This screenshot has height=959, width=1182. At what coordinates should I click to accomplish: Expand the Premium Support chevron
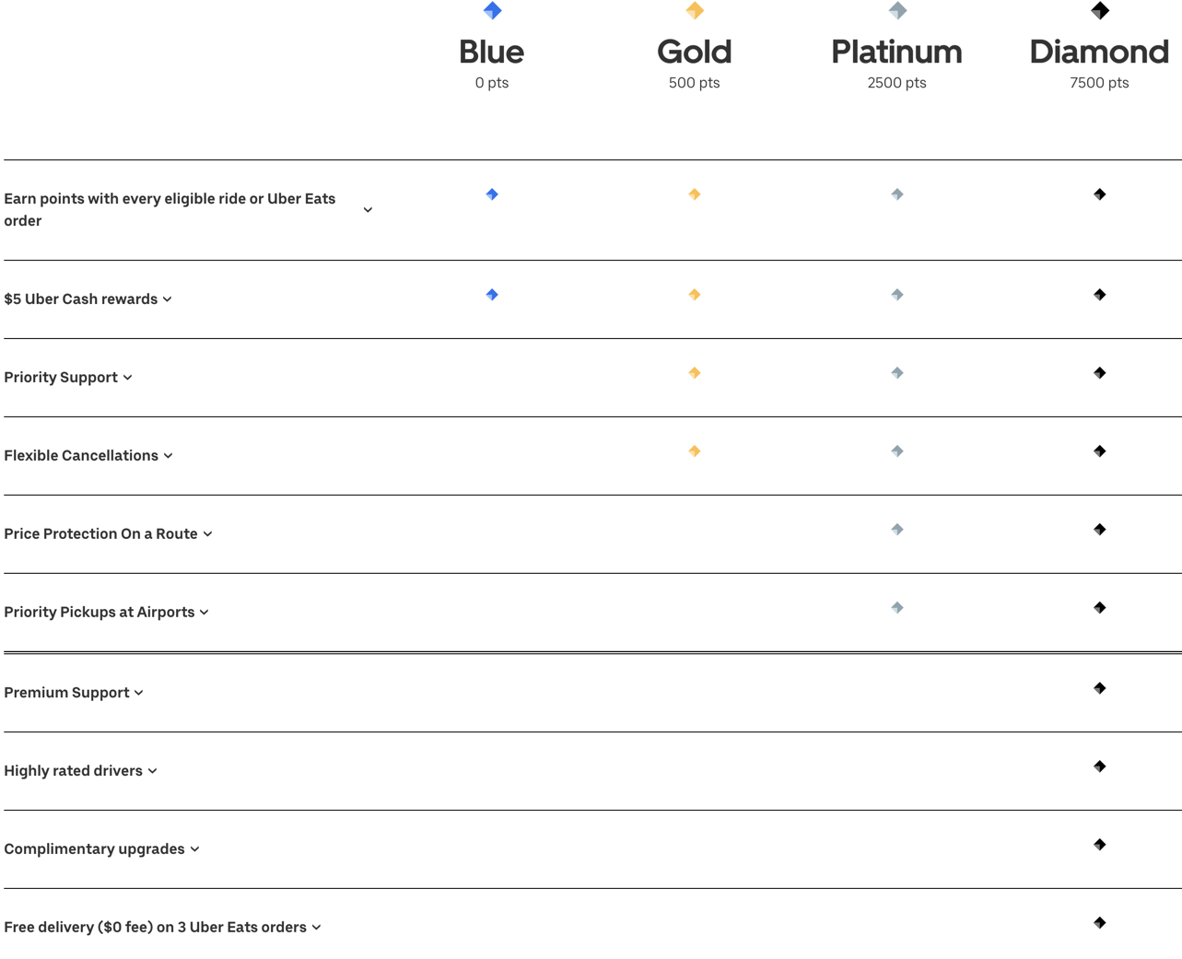coord(139,693)
